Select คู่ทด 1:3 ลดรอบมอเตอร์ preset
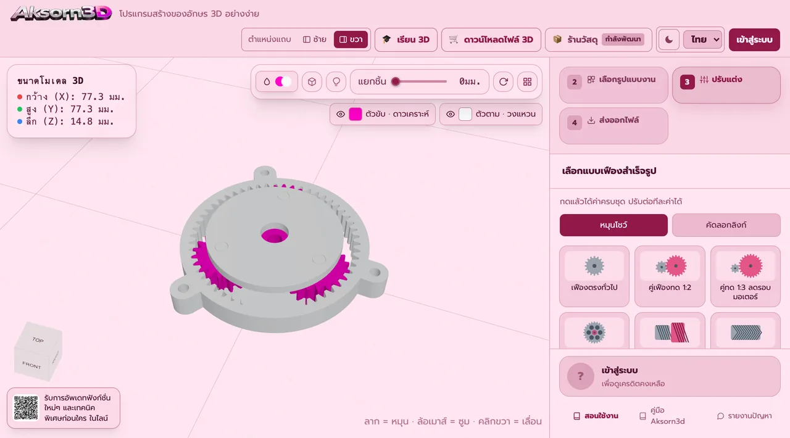 (x=746, y=276)
